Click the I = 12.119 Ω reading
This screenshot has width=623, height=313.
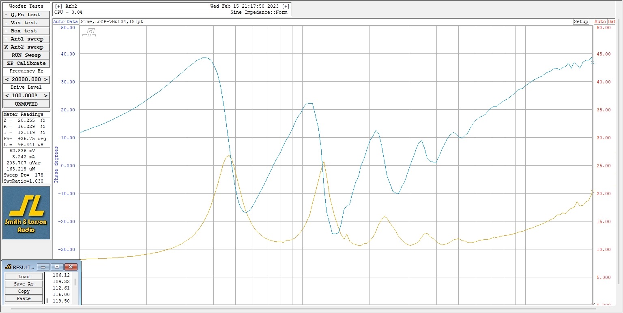[24, 132]
